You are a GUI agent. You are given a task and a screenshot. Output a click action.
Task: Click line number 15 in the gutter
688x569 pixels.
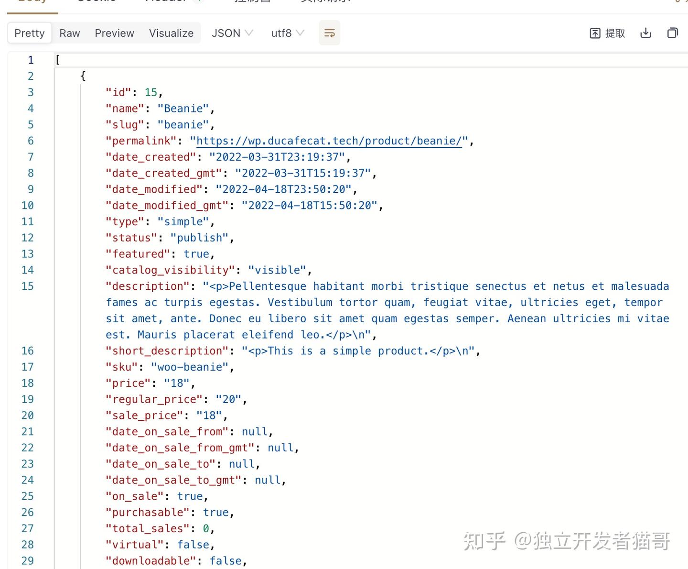click(28, 286)
